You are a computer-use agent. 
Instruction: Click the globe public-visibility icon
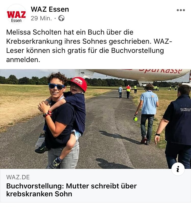click(61, 18)
